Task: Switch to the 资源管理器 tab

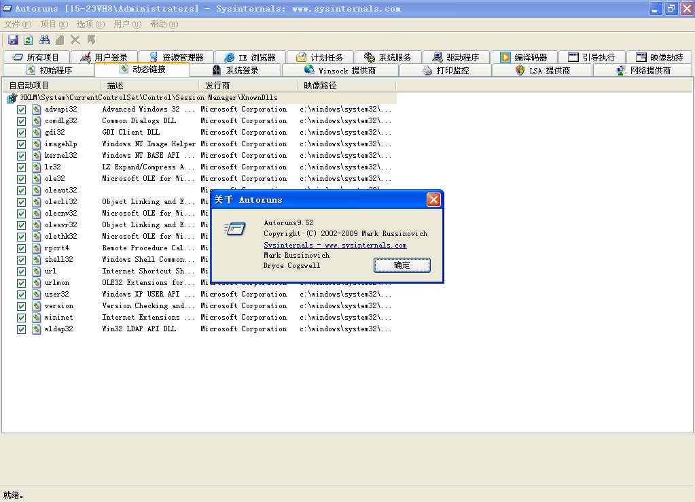Action: click(x=177, y=57)
